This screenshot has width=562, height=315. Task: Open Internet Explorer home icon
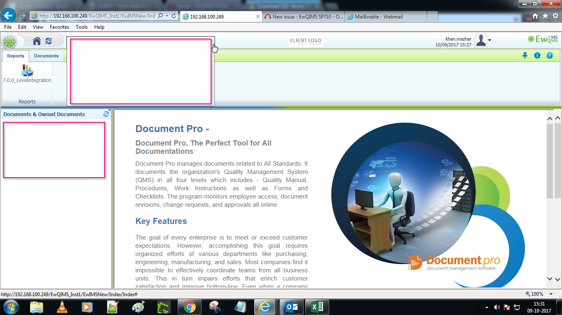pyautogui.click(x=535, y=16)
